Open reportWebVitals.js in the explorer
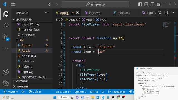The height and width of the screenshot is (100, 178). point(32,77)
